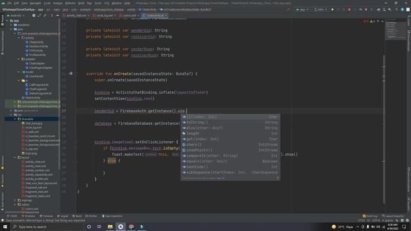Click the expand all icon in Project panel
The height and width of the screenshot is (231, 411).
click(x=39, y=15)
